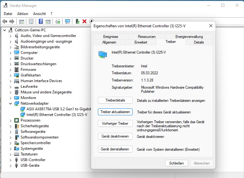Click the Gerät deinstallieren button

click(x=115, y=149)
